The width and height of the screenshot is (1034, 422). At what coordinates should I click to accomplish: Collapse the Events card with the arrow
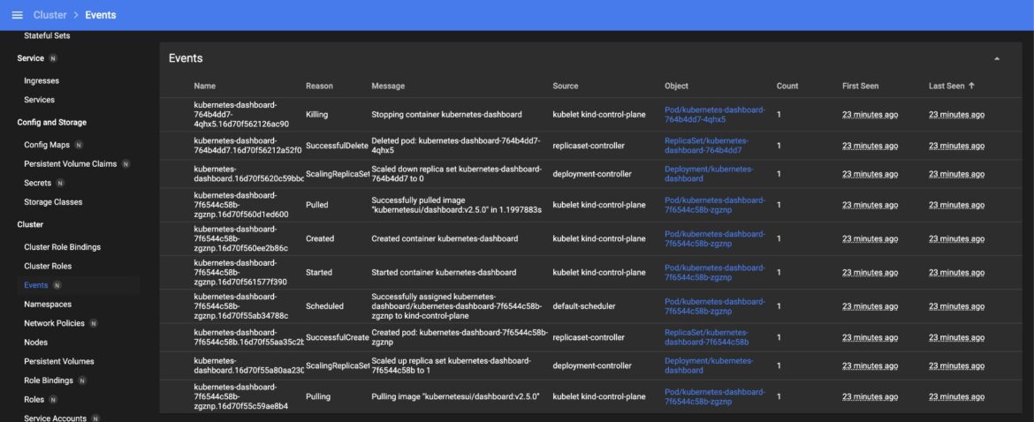click(x=996, y=58)
